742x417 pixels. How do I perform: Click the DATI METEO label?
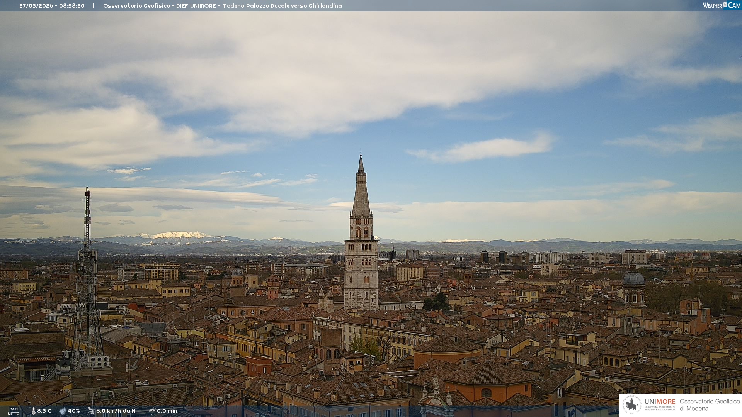tap(14, 411)
